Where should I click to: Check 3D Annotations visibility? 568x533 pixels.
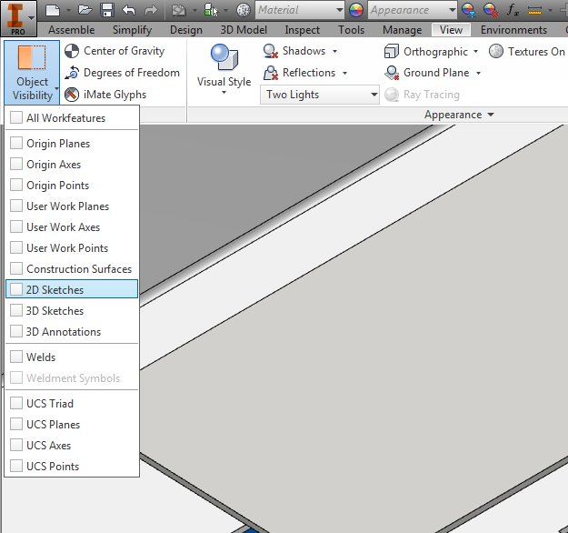tap(16, 331)
